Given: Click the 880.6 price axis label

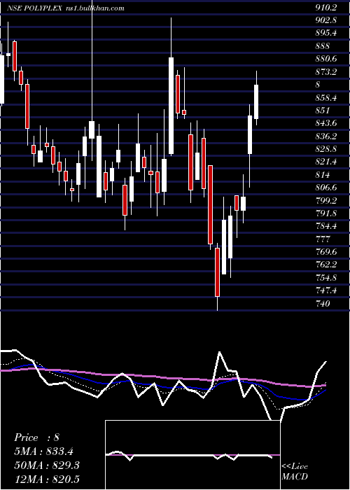Looking at the screenshot, I should point(326,59).
